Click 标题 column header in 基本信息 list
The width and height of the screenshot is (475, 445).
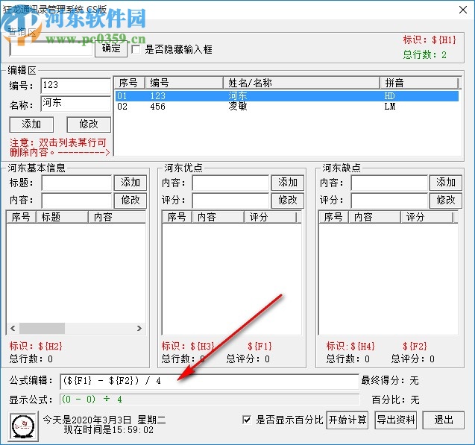pyautogui.click(x=62, y=217)
